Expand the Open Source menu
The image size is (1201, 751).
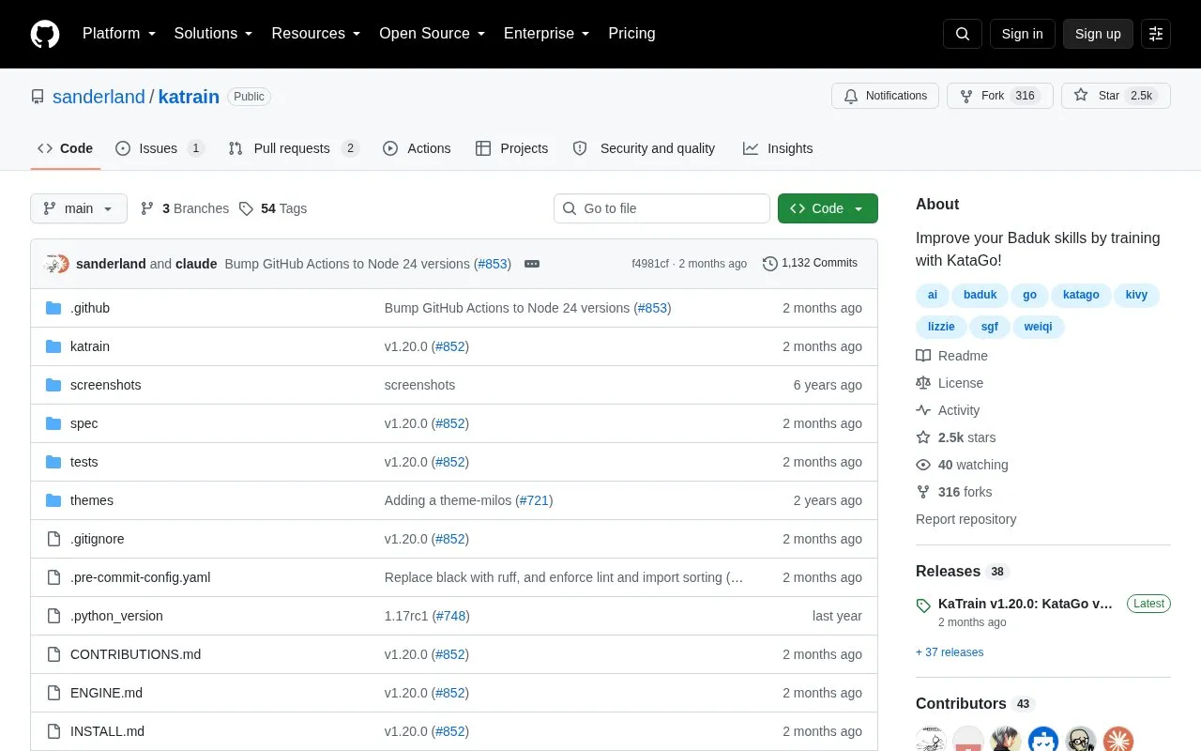[433, 34]
